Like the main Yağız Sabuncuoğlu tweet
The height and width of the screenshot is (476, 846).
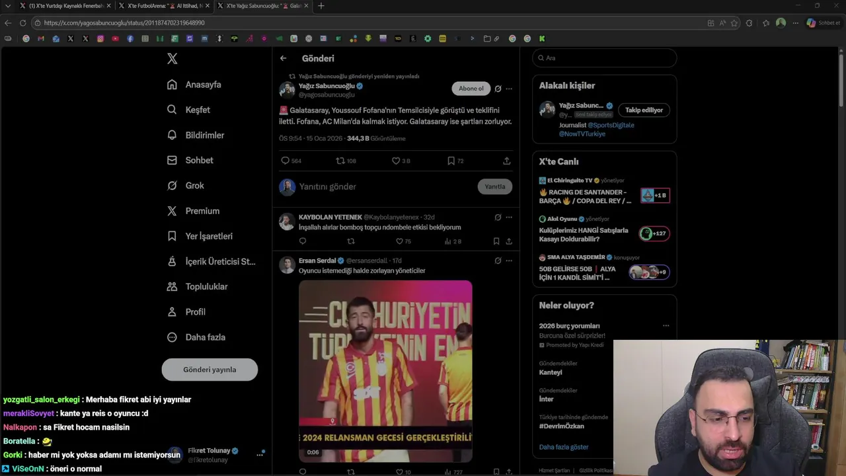click(401, 161)
